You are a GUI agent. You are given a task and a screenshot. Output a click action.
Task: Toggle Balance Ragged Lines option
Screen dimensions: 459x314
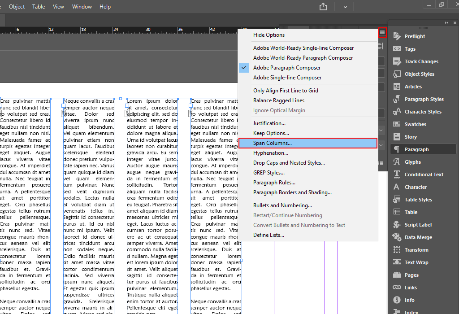tap(278, 100)
